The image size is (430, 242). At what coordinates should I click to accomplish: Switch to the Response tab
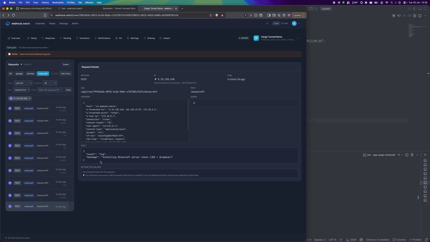click(48, 38)
